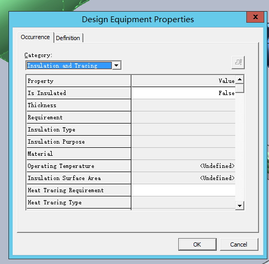Confirm with the OK button
This screenshot has width=269, height=264.
[197, 244]
